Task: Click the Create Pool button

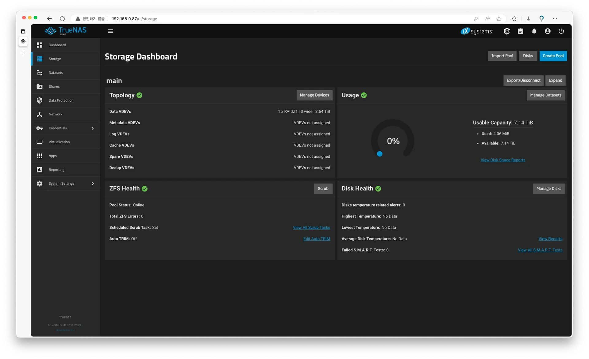Action: (553, 56)
